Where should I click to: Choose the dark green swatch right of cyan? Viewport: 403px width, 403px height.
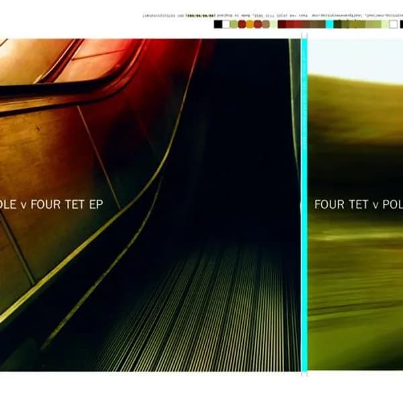click(x=337, y=24)
